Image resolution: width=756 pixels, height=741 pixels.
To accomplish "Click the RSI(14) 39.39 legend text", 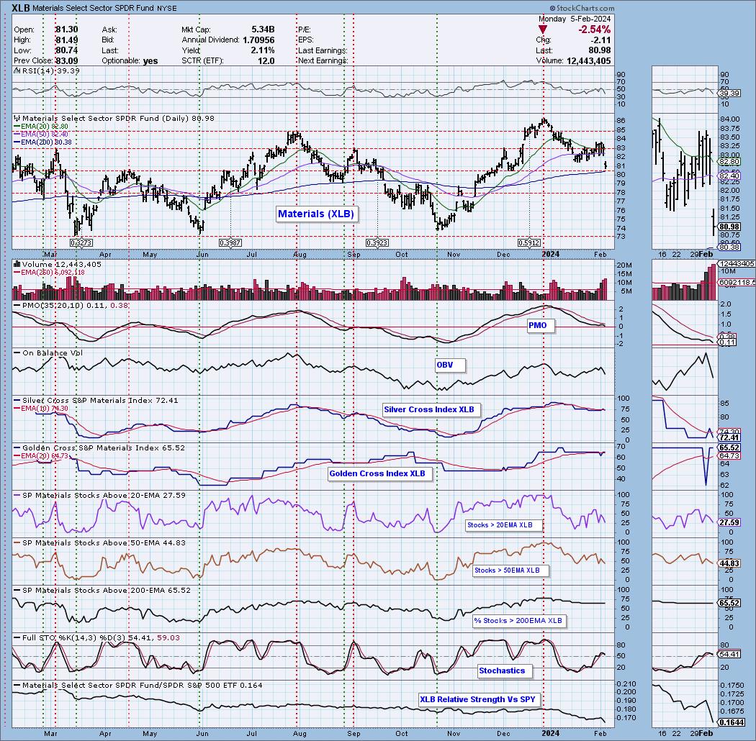I will coord(47,71).
